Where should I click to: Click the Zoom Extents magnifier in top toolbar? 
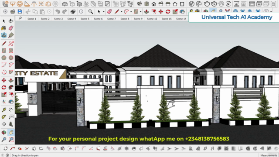click(91, 12)
